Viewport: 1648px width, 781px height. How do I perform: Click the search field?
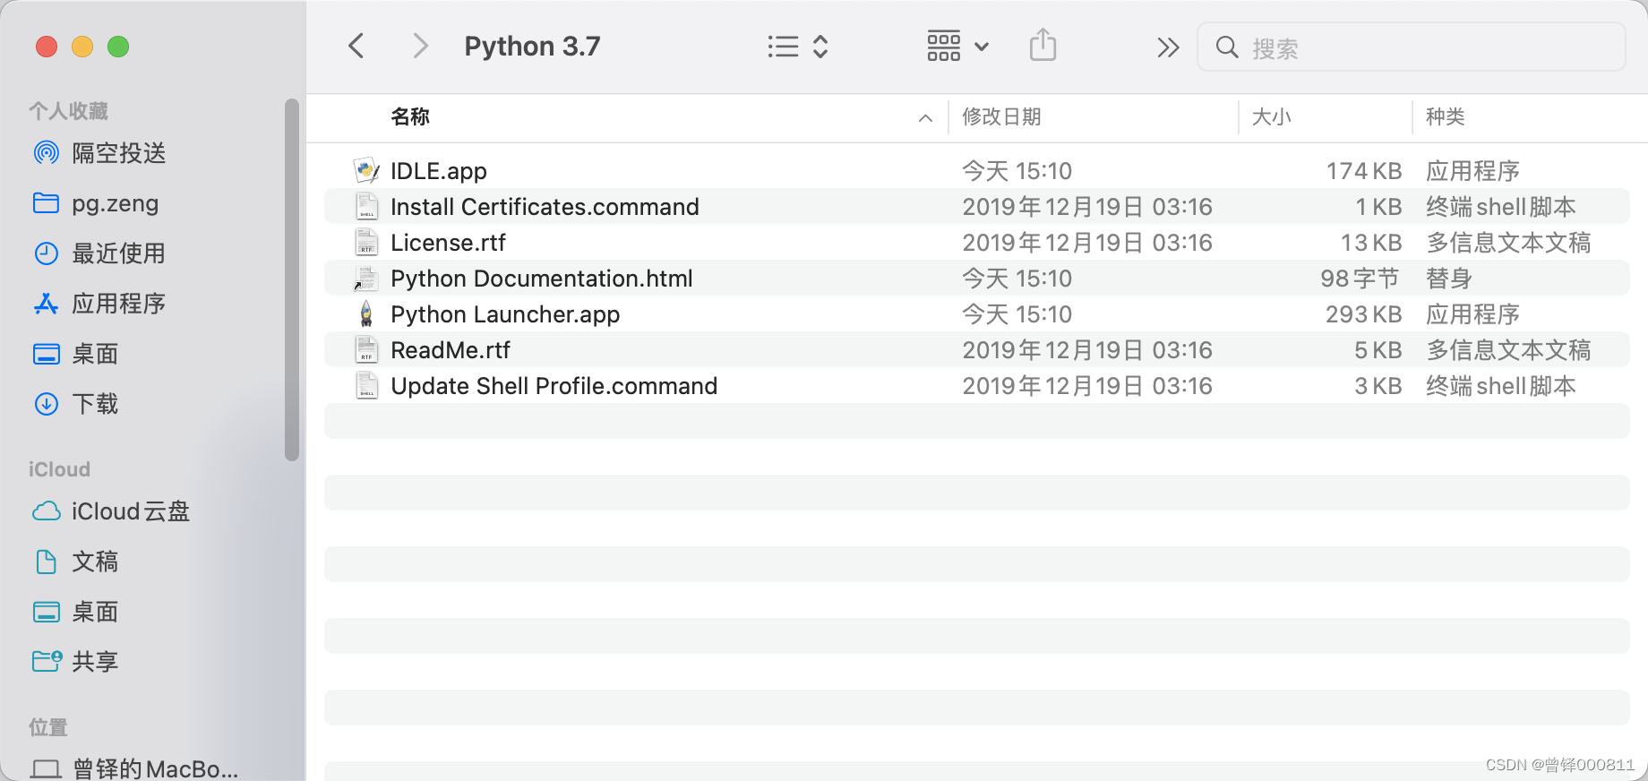(x=1411, y=47)
